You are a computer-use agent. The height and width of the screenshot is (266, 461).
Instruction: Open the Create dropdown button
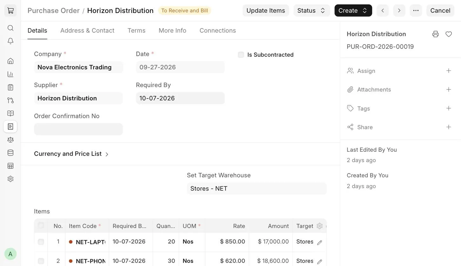tap(353, 10)
